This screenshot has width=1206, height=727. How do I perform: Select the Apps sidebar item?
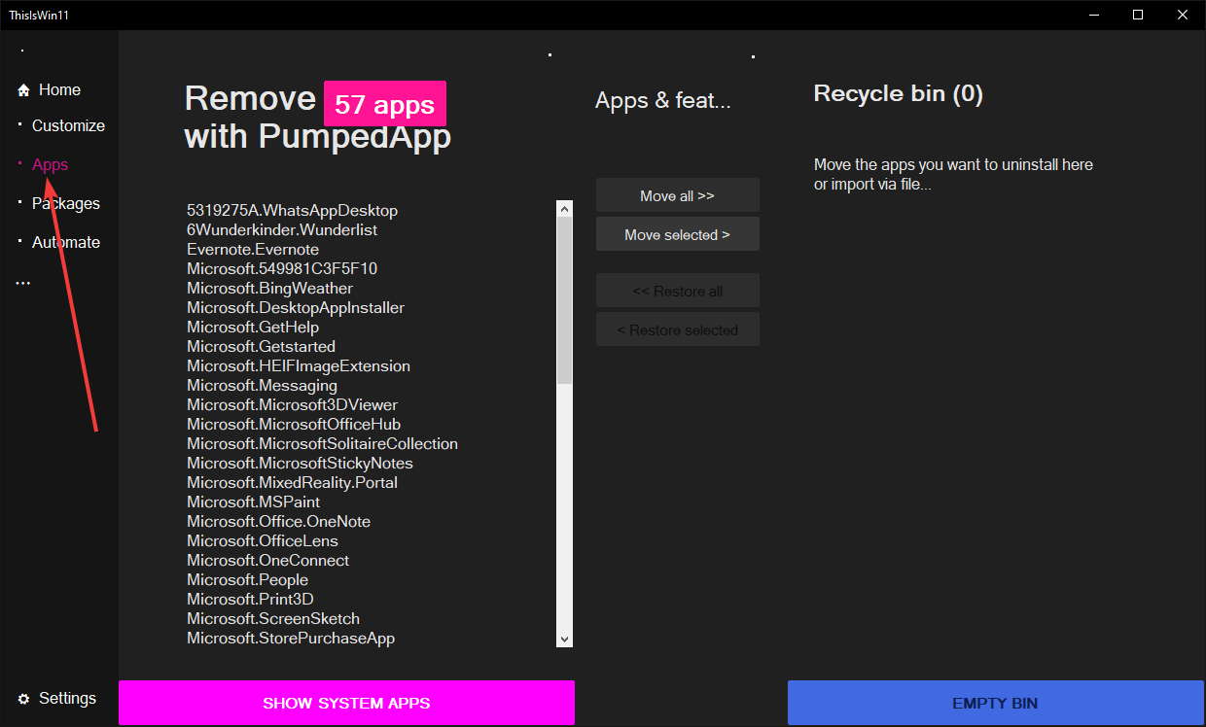[50, 164]
